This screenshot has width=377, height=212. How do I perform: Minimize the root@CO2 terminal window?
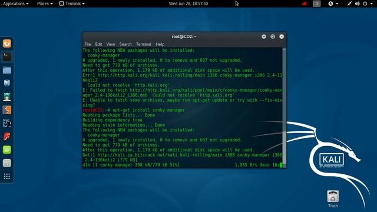tap(264, 37)
